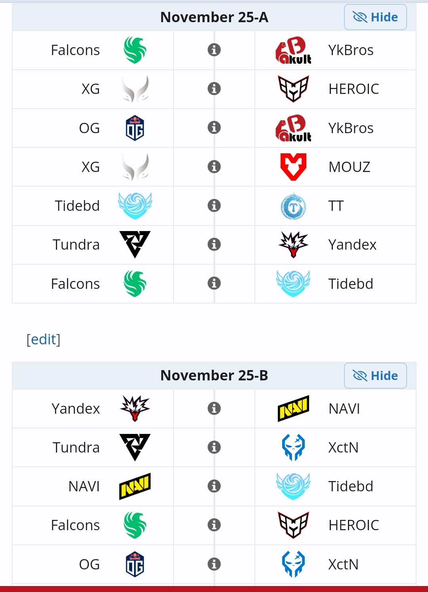Show Tidebd vs TT match info
The height and width of the screenshot is (592, 428).
214,206
